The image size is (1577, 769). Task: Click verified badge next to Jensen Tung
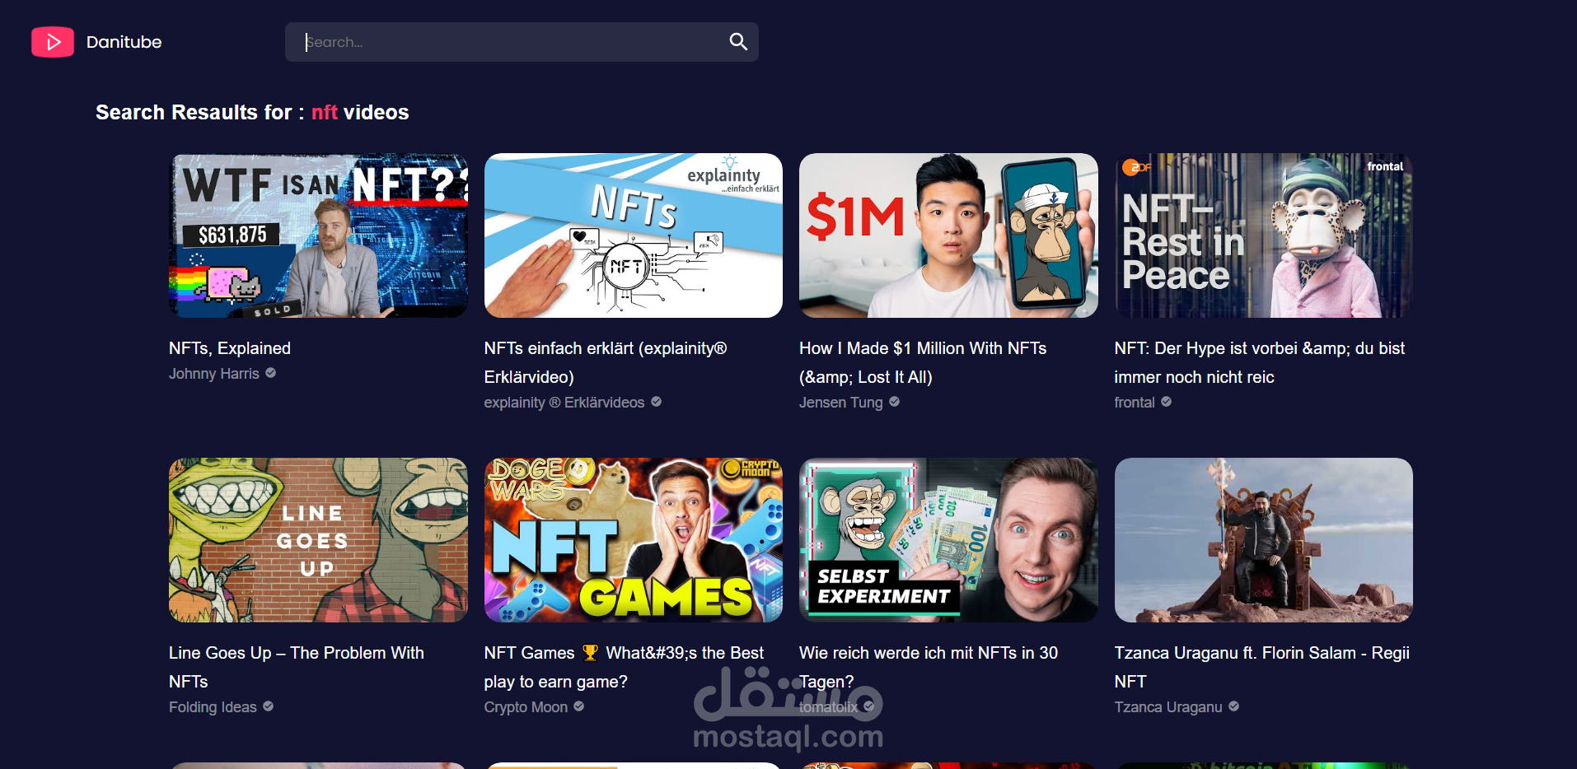point(894,402)
